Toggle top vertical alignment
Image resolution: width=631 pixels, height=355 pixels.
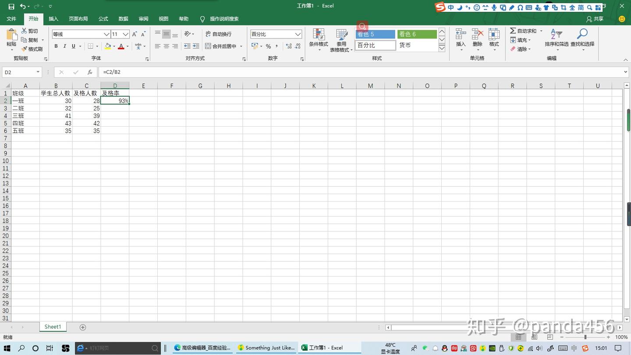click(x=158, y=34)
